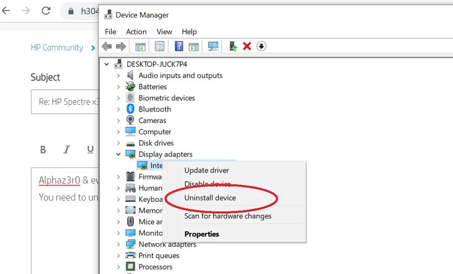453x274 pixels.
Task: Click the Disable device down-arrow toolbar icon
Action: click(261, 46)
